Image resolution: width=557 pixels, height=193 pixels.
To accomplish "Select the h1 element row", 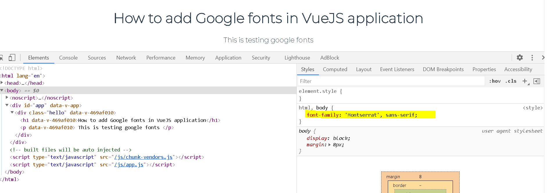I will [x=120, y=120].
